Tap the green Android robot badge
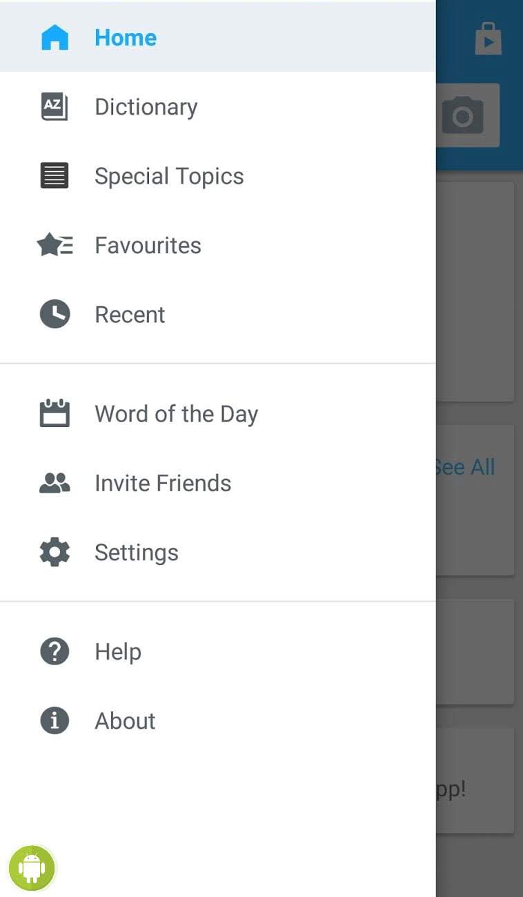Image resolution: width=523 pixels, height=897 pixels. pos(32,868)
